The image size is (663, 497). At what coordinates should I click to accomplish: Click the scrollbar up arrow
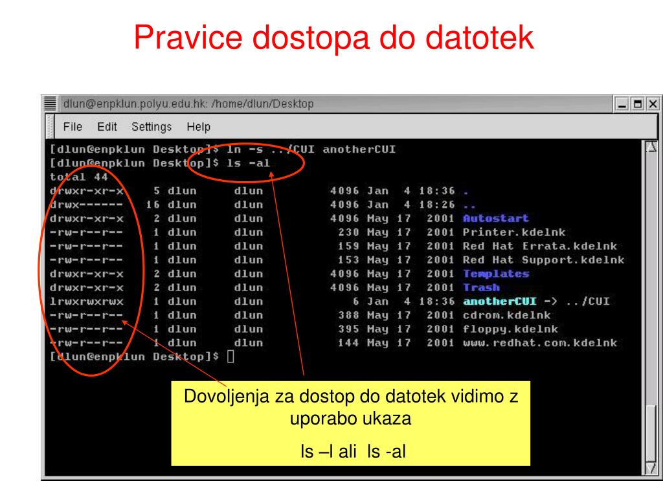tap(651, 147)
